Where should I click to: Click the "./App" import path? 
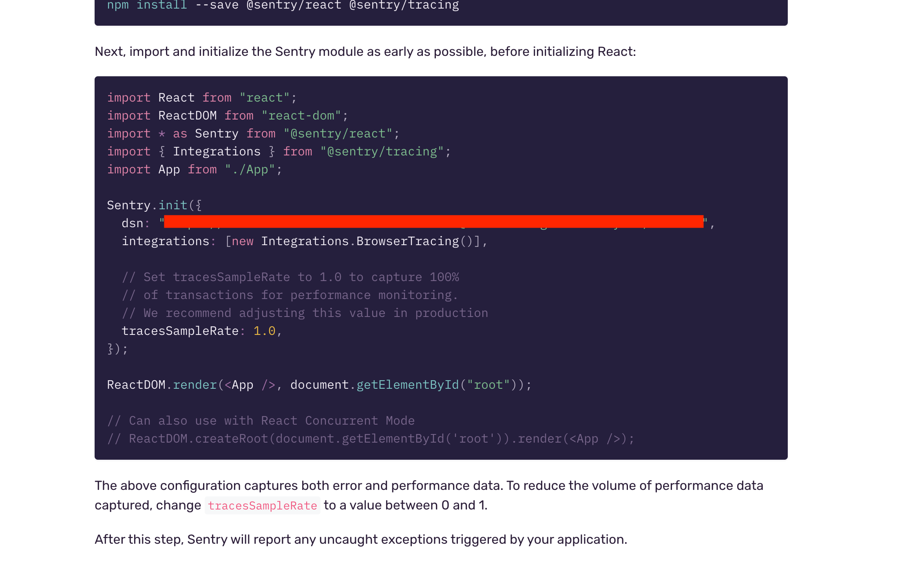coord(250,170)
